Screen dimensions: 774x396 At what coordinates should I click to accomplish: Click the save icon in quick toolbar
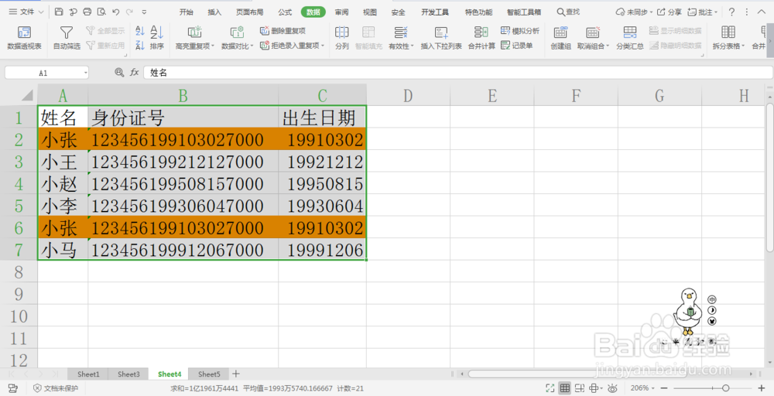[x=59, y=12]
